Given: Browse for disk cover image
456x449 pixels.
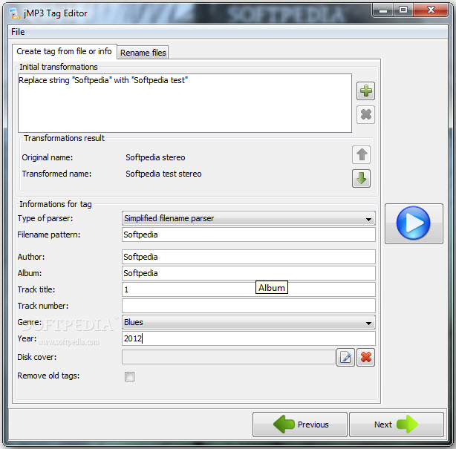Looking at the screenshot, I should [345, 357].
